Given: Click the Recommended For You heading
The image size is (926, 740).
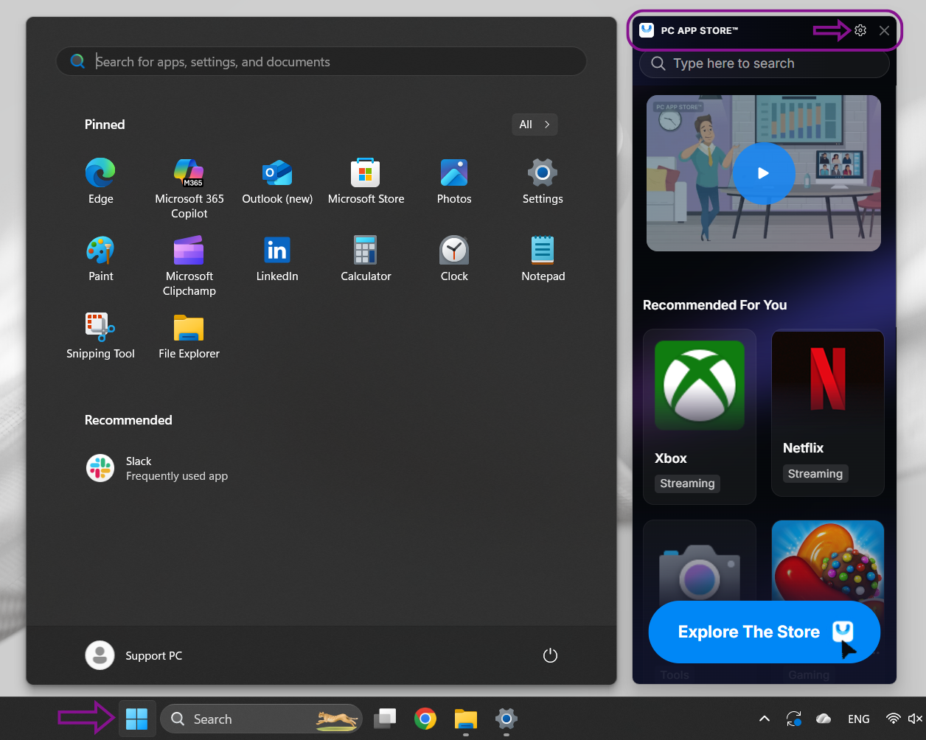Looking at the screenshot, I should 715,305.
